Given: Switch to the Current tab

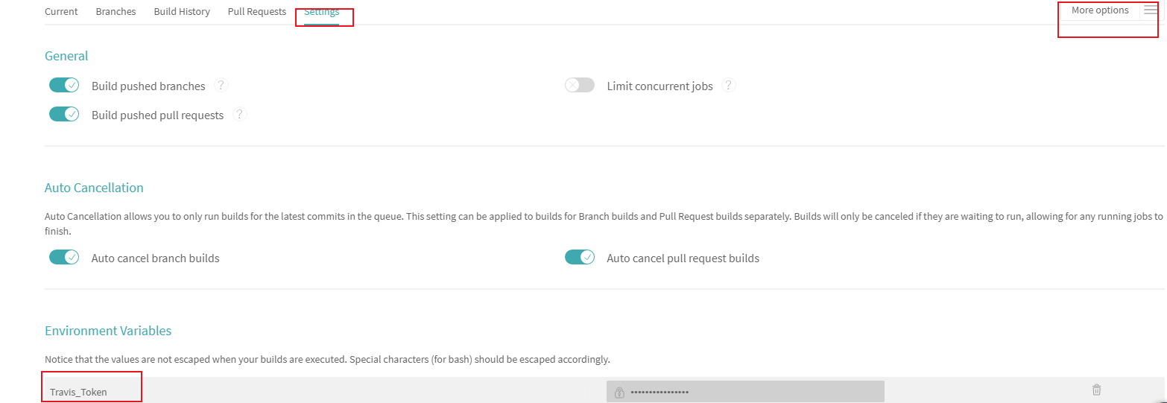Looking at the screenshot, I should [x=61, y=12].
